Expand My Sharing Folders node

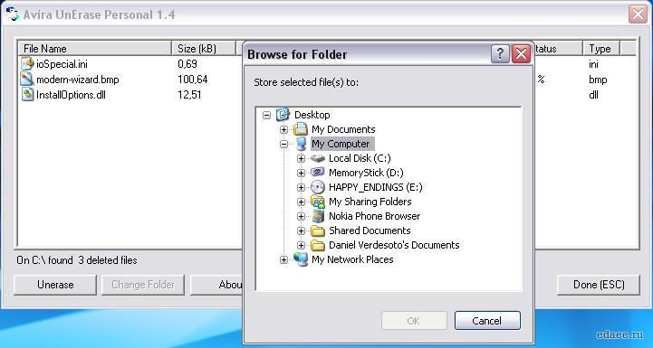(x=301, y=202)
